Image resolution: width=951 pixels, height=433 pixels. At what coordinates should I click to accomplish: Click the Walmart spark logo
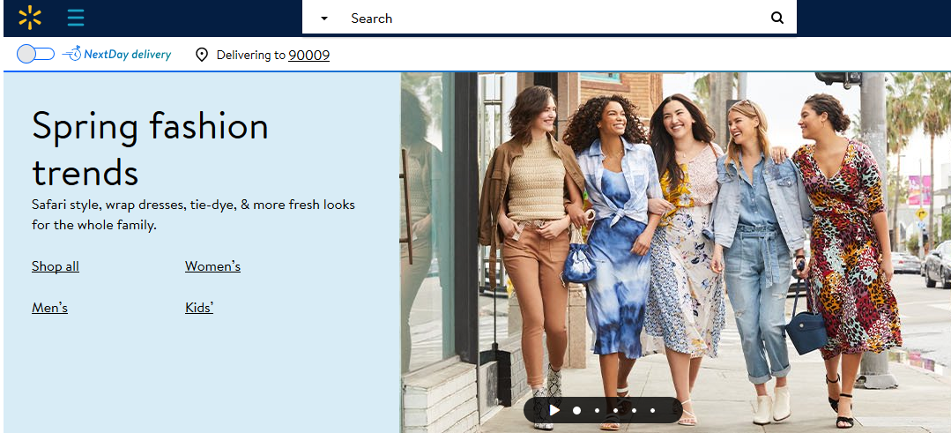(x=30, y=18)
